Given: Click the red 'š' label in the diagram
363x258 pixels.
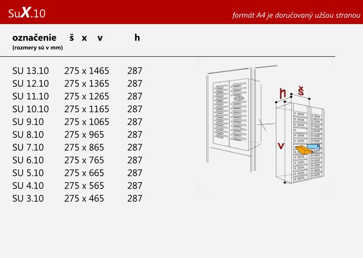Looking at the screenshot, I should [x=301, y=91].
